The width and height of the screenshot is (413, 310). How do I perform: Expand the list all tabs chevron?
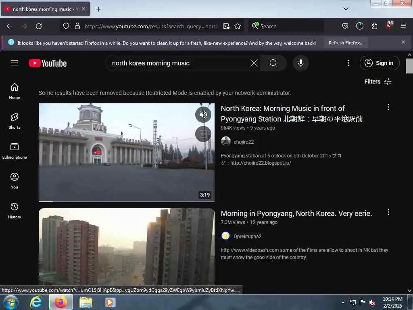tap(346, 9)
